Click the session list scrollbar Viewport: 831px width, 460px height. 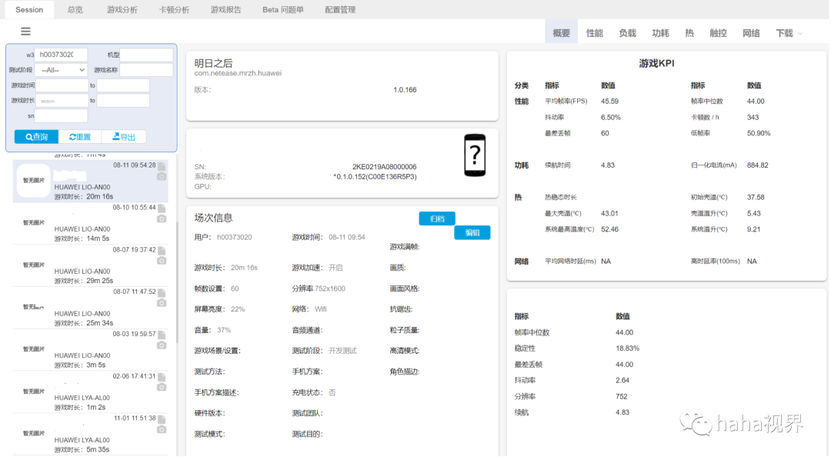[x=177, y=281]
